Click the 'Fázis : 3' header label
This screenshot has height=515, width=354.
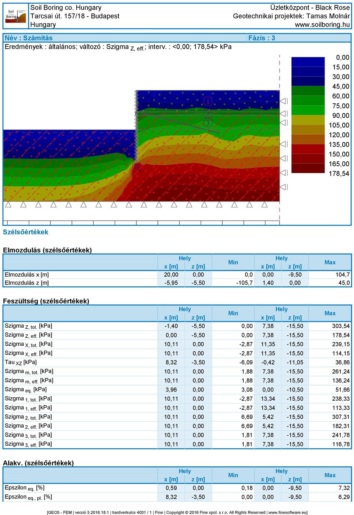(261, 38)
